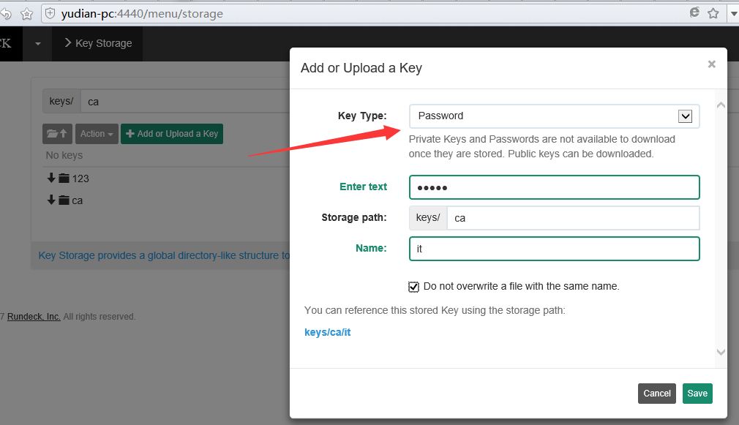Image resolution: width=739 pixels, height=425 pixels.
Task: Click the IE compatibility mode icon
Action: pos(694,12)
